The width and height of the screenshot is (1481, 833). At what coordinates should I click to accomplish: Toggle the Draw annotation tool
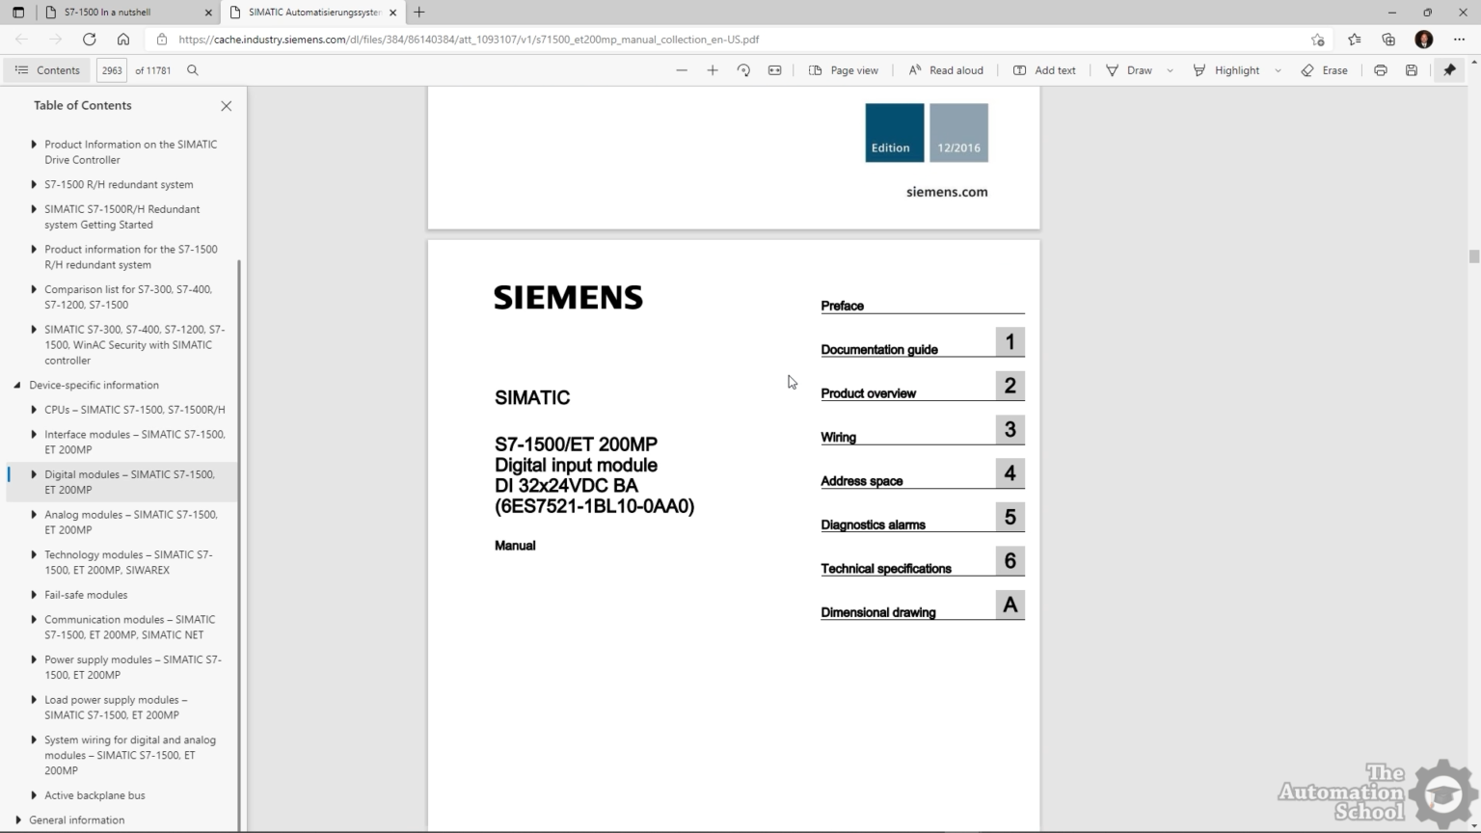click(1128, 69)
